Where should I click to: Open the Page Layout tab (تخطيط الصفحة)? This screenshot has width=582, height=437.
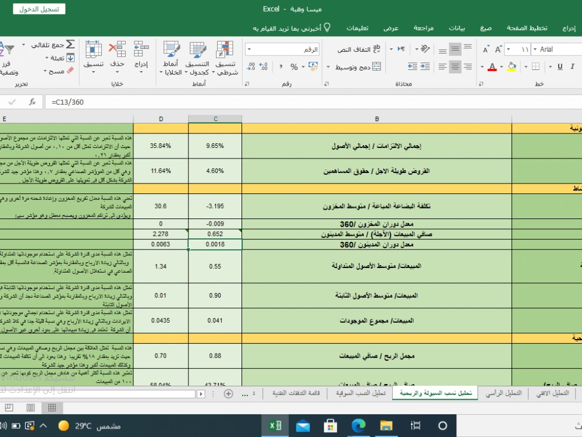527,28
